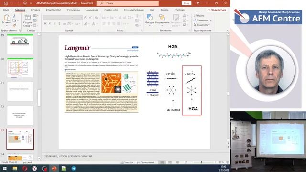This screenshot has height=172, width=306.
Task: Click the Найти find button
Action: point(199,16)
